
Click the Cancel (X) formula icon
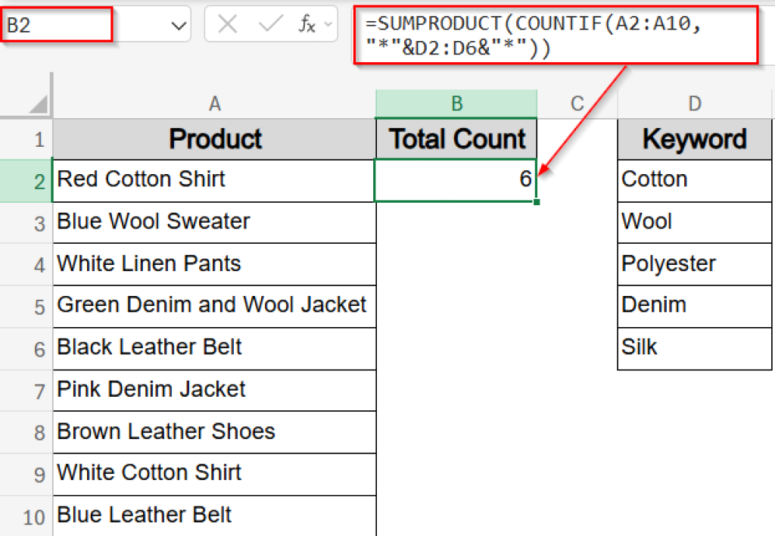coord(227,25)
